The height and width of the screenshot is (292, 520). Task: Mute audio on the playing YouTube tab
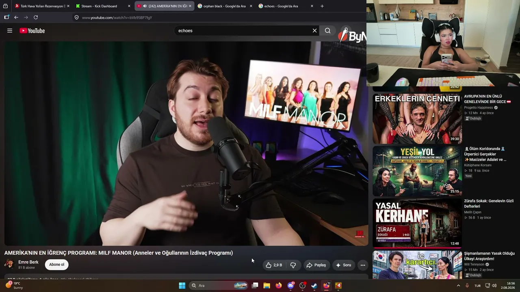coord(145,6)
